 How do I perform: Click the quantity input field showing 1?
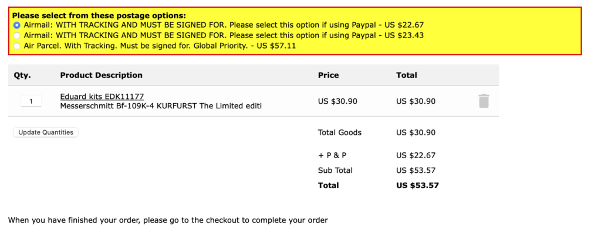[31, 101]
